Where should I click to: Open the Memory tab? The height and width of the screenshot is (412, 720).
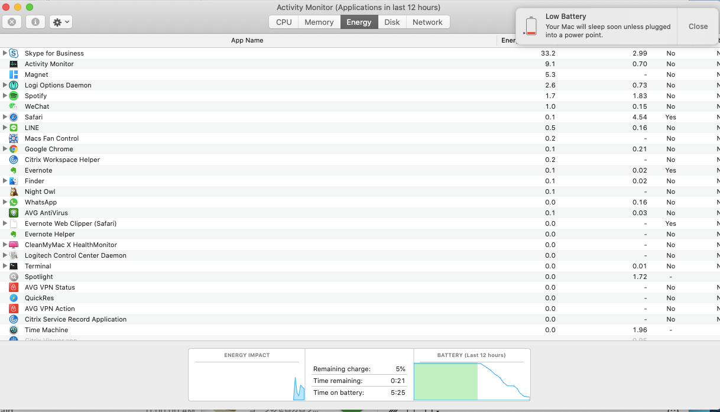pos(319,22)
